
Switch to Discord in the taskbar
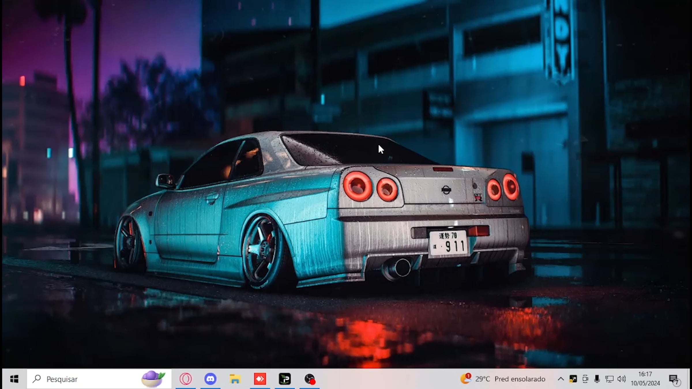(210, 379)
